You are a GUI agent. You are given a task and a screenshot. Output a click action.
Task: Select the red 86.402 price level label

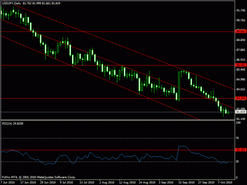tap(241, 65)
